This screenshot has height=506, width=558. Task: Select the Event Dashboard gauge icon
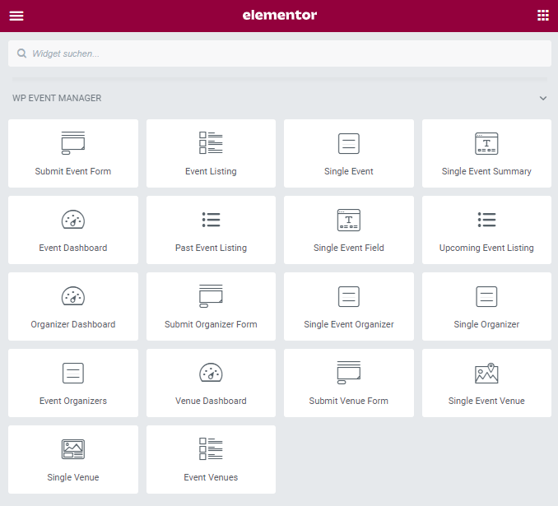(73, 220)
